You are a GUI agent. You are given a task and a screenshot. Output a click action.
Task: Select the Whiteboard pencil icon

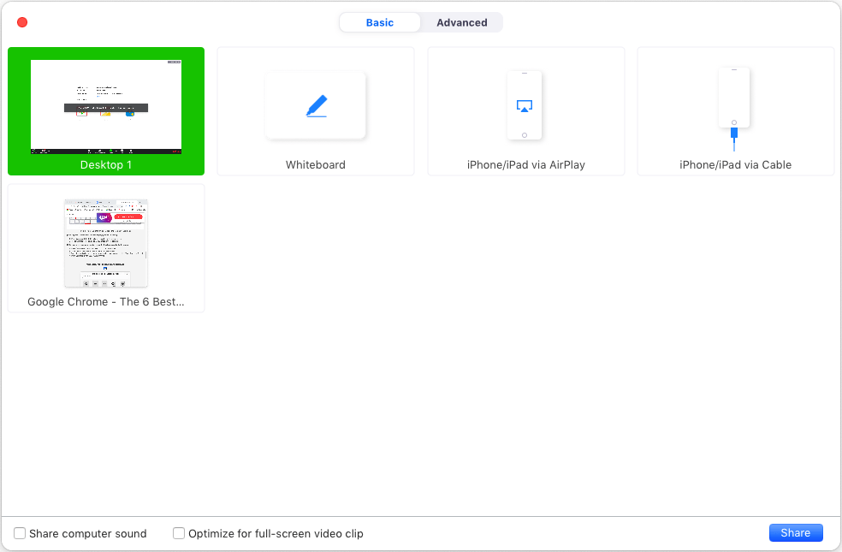coord(316,106)
